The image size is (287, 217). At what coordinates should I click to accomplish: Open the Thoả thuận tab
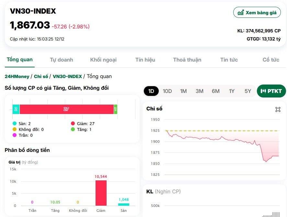pos(187,60)
